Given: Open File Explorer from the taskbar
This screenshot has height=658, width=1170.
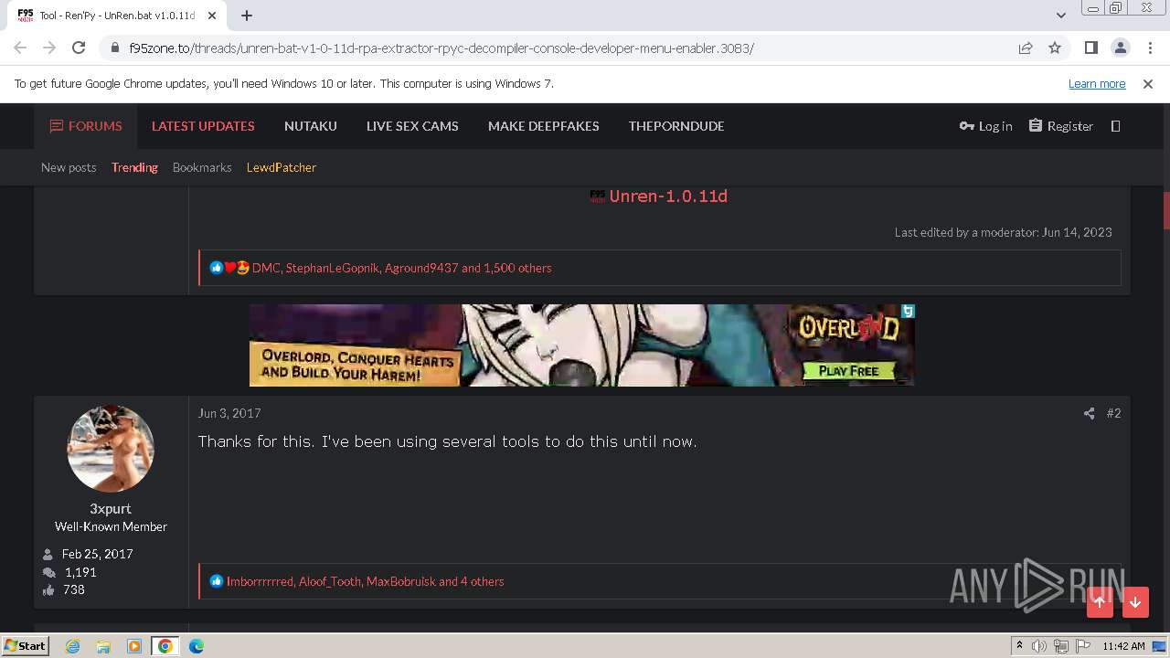Looking at the screenshot, I should click(x=103, y=646).
